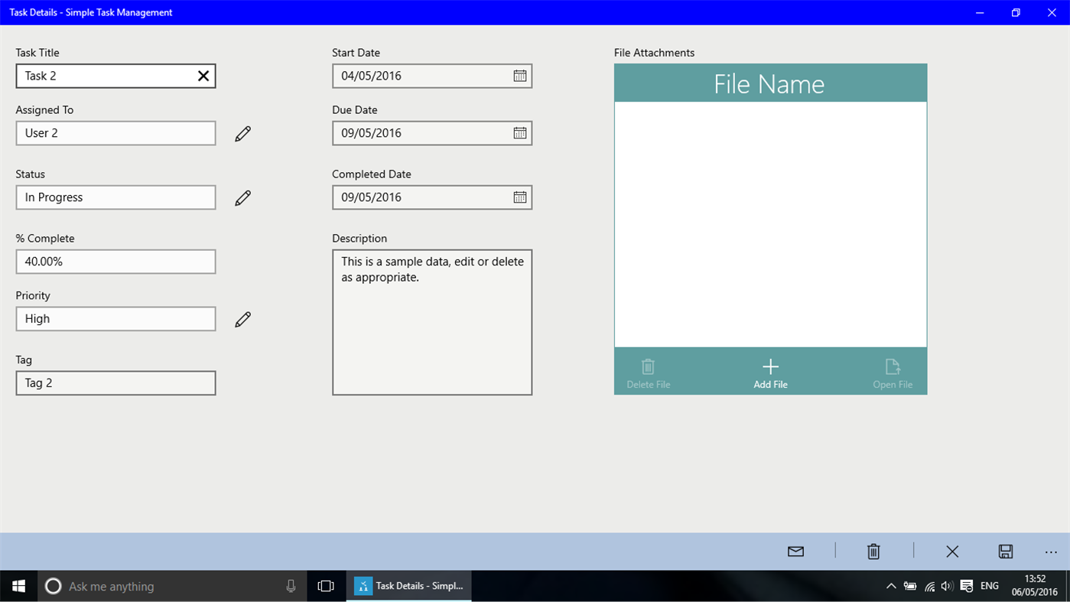Edit Priority using the pencil icon

(242, 318)
